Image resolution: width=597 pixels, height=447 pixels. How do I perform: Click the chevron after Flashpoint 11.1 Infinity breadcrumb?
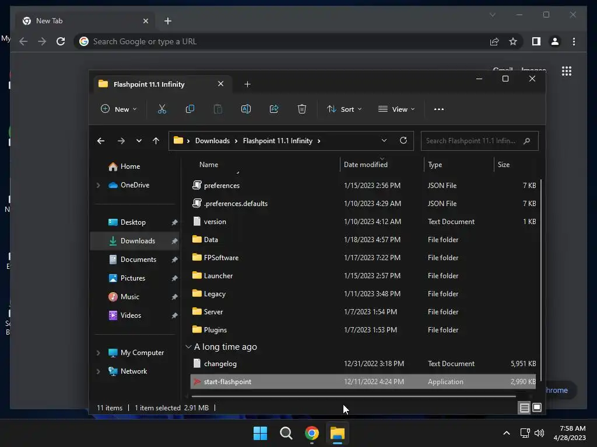tap(319, 141)
